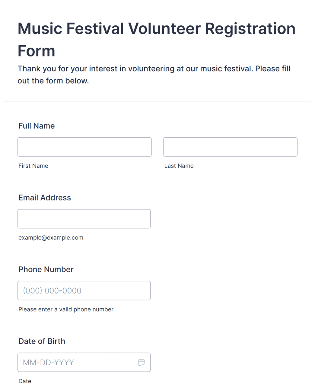Click the horizontal divider below header
Viewport: 315px width, 388px height.
157,101
